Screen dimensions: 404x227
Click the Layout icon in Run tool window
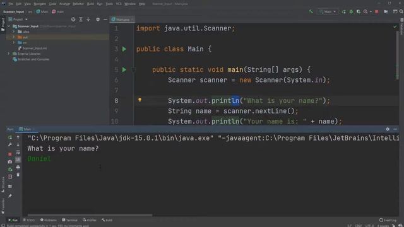click(10, 186)
